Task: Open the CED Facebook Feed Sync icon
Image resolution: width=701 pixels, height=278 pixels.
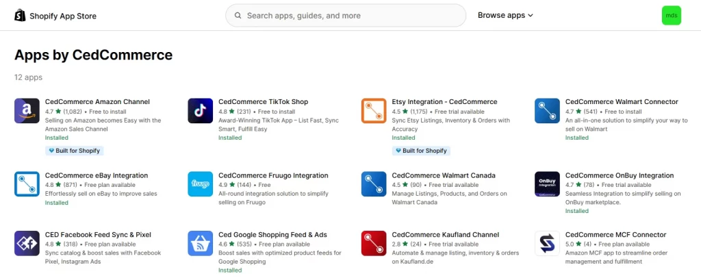Action: coord(27,244)
